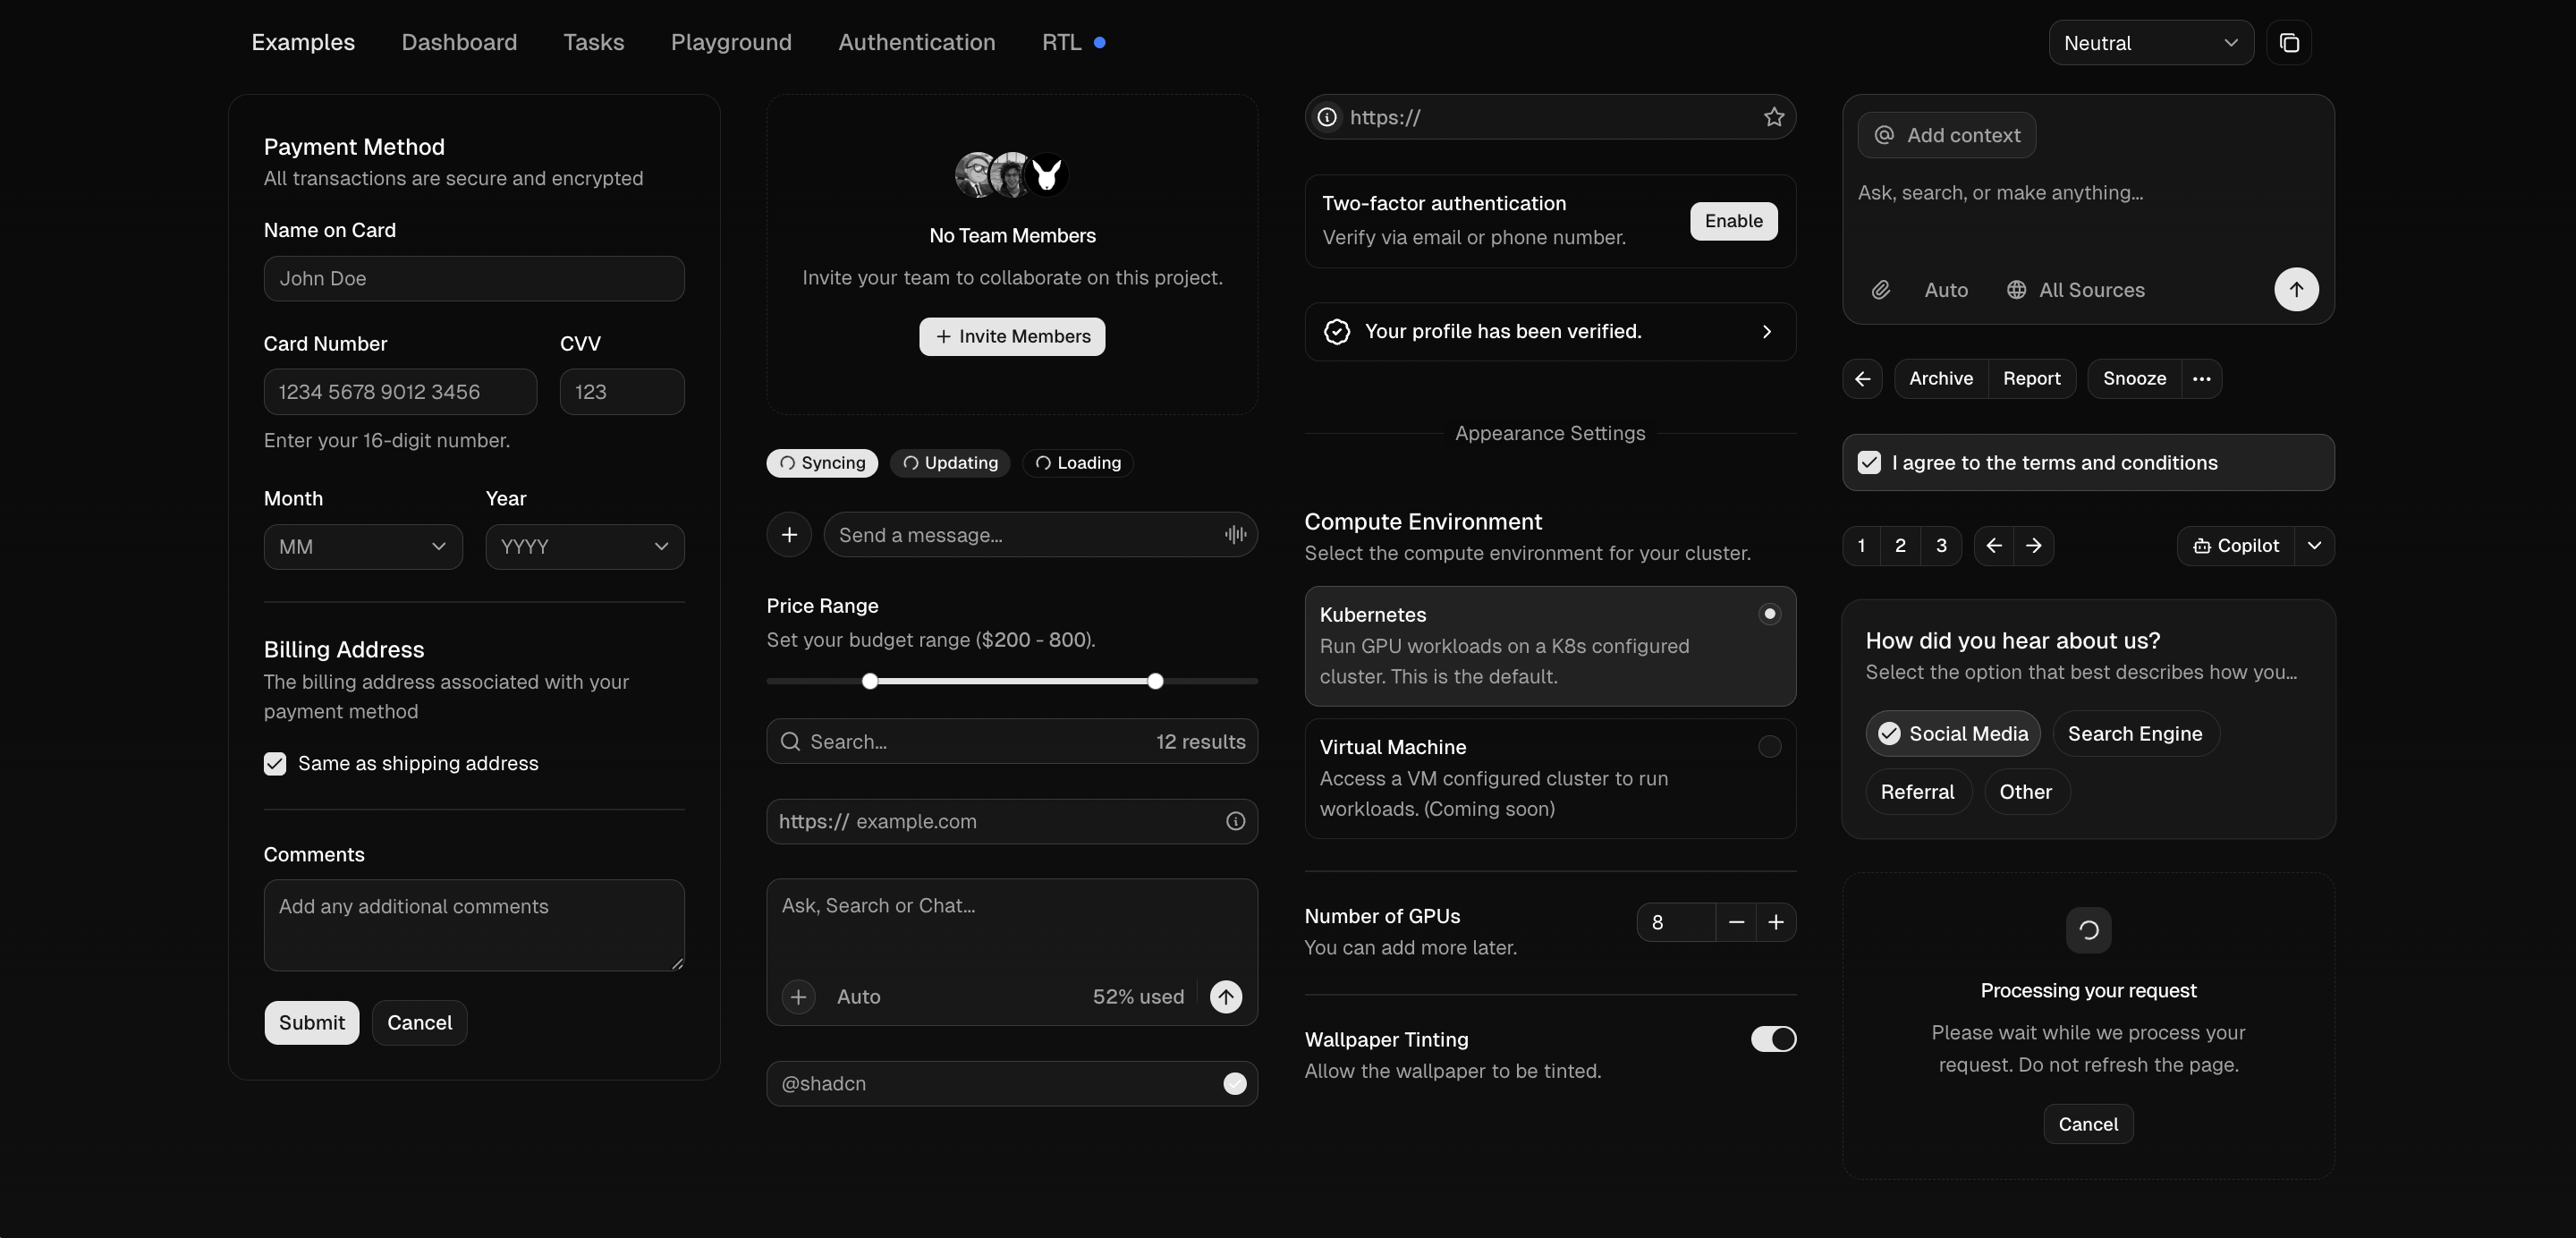This screenshot has height=1238, width=2576.
Task: Click the magnifier icon in Search field
Action: [x=790, y=742]
